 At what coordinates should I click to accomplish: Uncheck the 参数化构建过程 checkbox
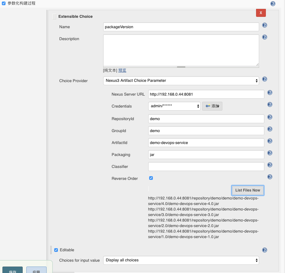point(4,3)
